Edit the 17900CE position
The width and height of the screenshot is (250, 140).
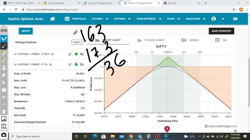[x=70, y=65]
